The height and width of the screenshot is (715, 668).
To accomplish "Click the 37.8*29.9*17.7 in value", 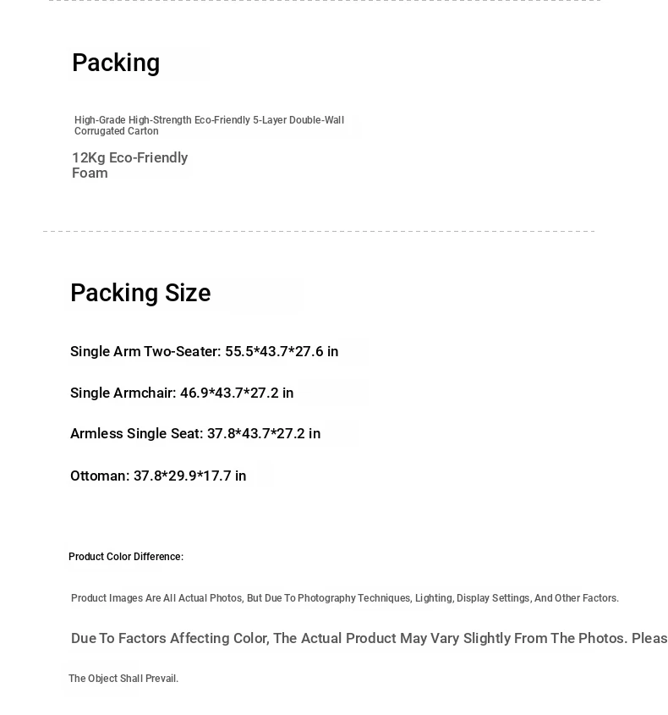I will click(x=190, y=476).
